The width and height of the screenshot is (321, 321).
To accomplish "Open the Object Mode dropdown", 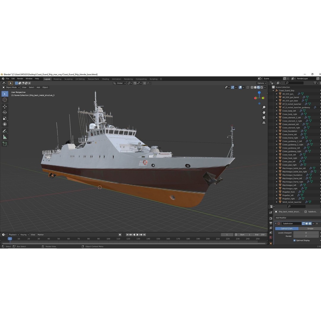I will point(11,87).
